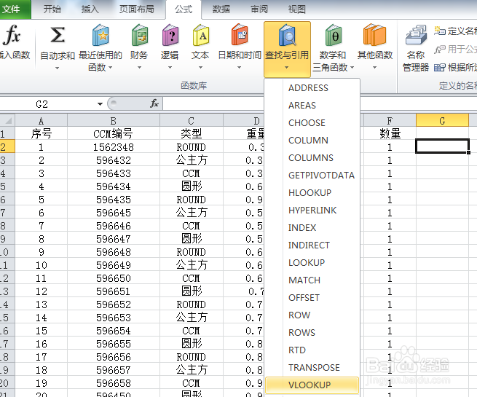Select MATCH from the function list
The height and width of the screenshot is (397, 477).
coord(312,280)
